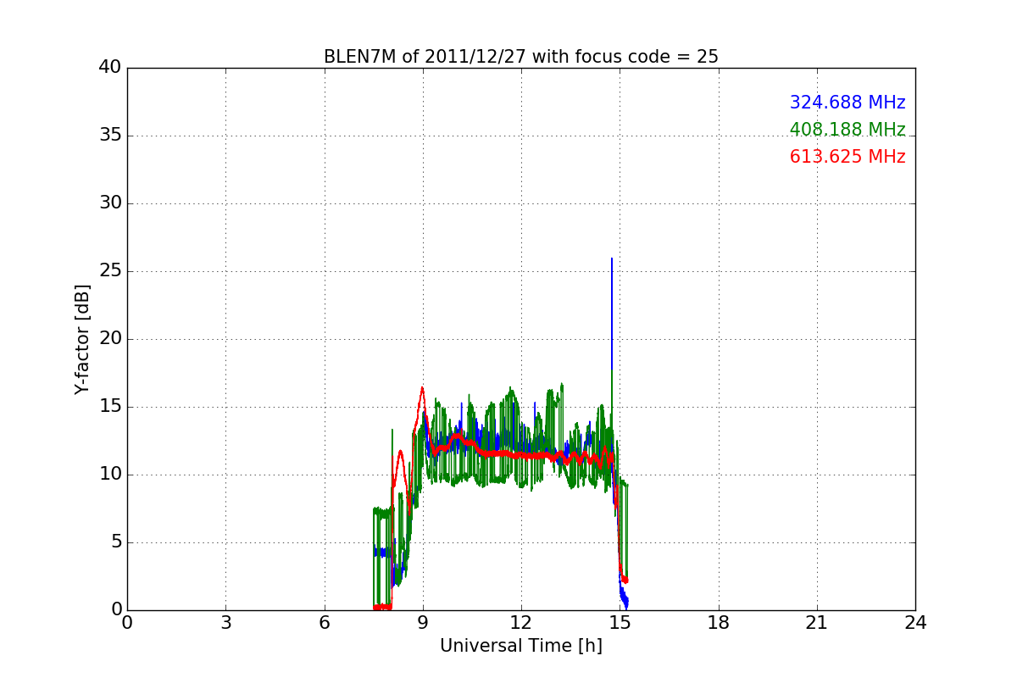The image size is (1017, 678).
Task: Click the x-axis tick label 3
Action: 225,623
